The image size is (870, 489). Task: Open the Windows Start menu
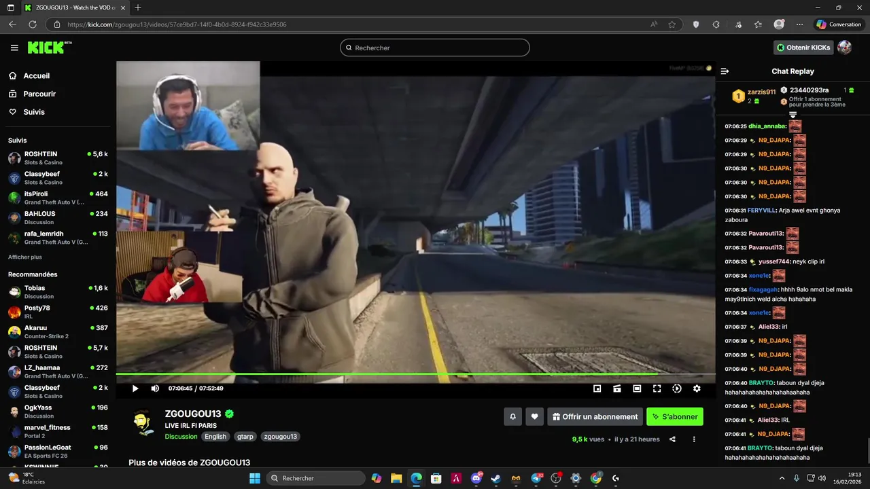[254, 478]
